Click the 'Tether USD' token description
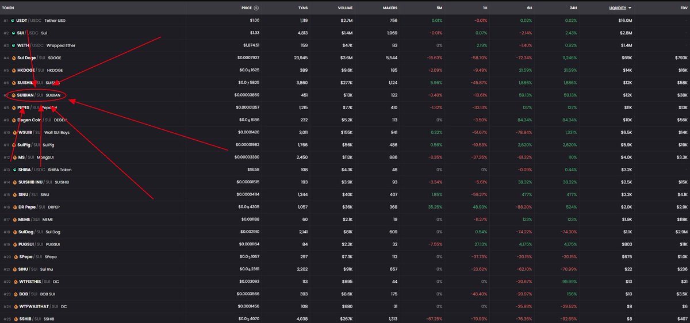 55,20
